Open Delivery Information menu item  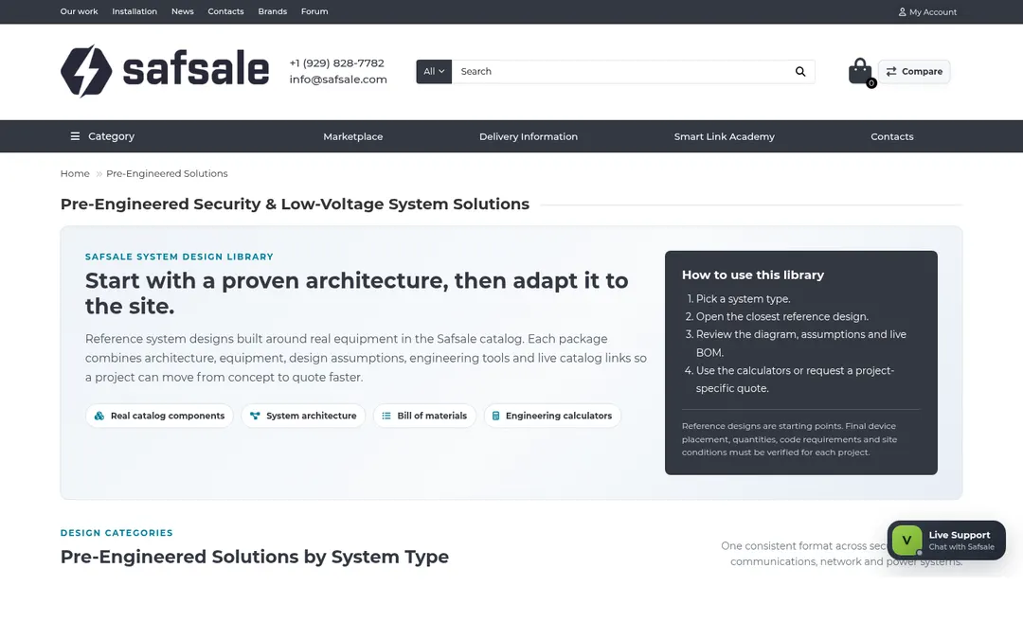pyautogui.click(x=529, y=136)
